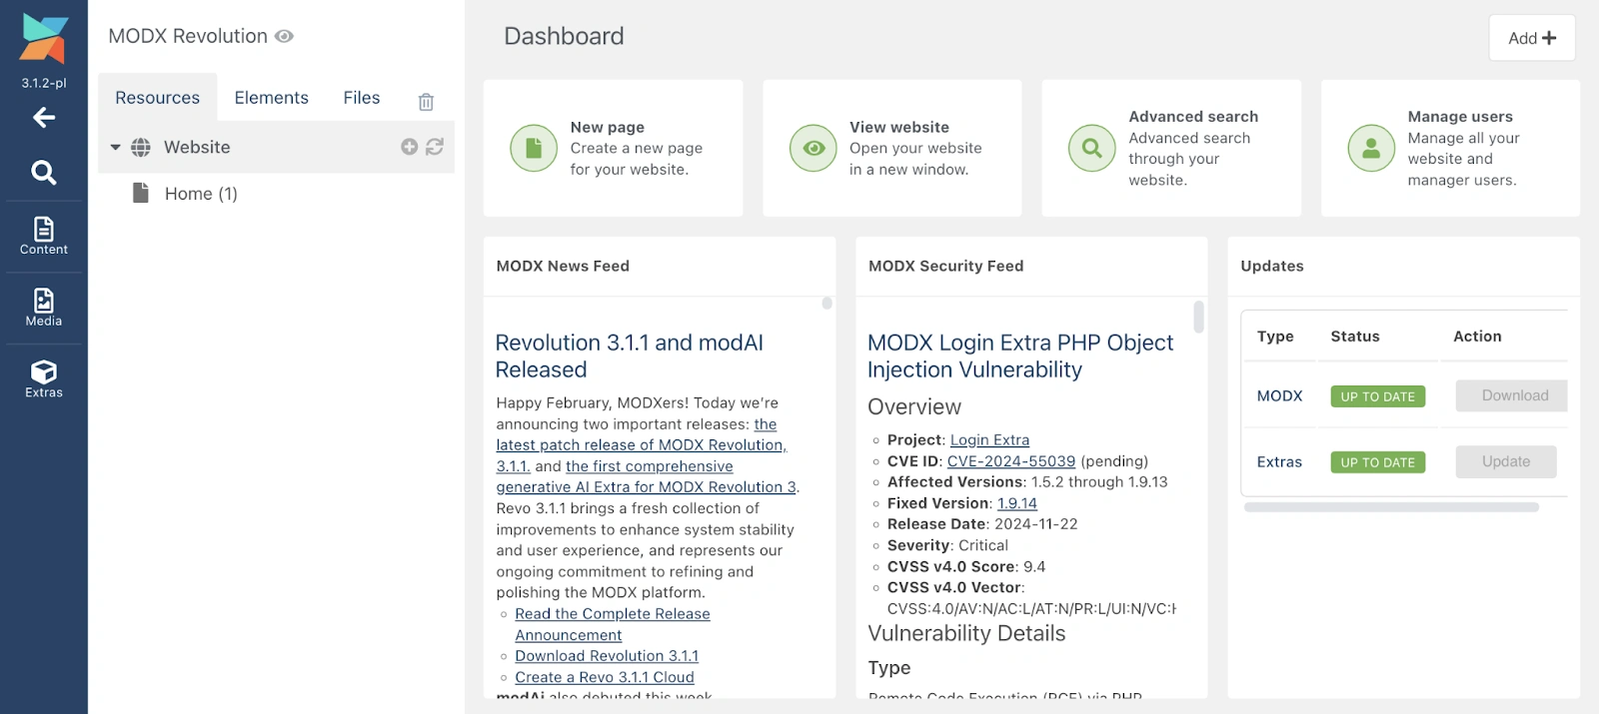Click the MODX Security Feed heading
Image resolution: width=1599 pixels, height=714 pixels.
(945, 267)
